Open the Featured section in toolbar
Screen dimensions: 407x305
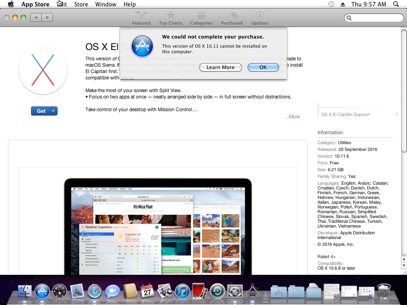click(x=141, y=18)
